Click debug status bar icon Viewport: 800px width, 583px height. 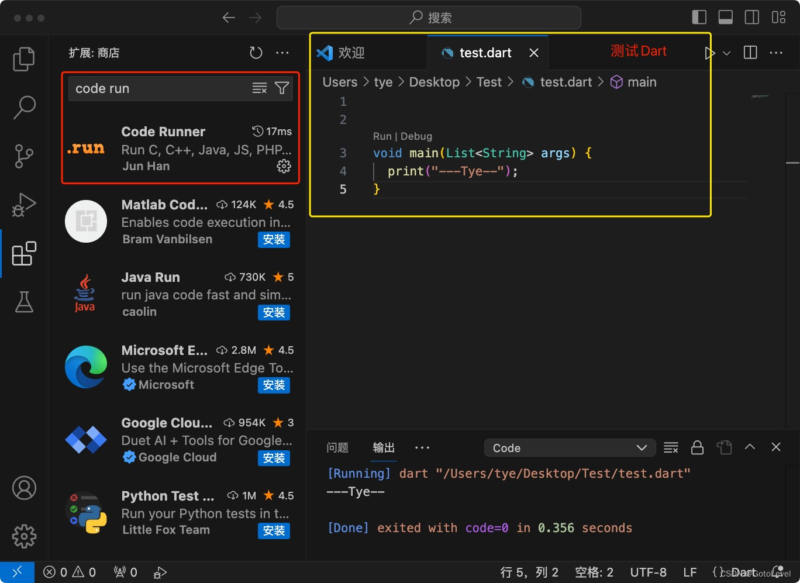160,572
